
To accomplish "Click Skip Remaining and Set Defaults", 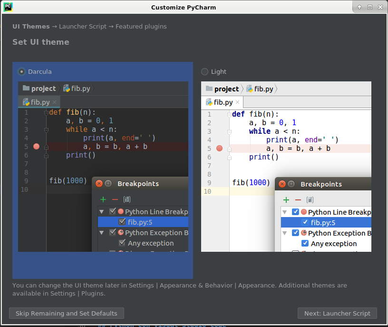I will coord(67,313).
